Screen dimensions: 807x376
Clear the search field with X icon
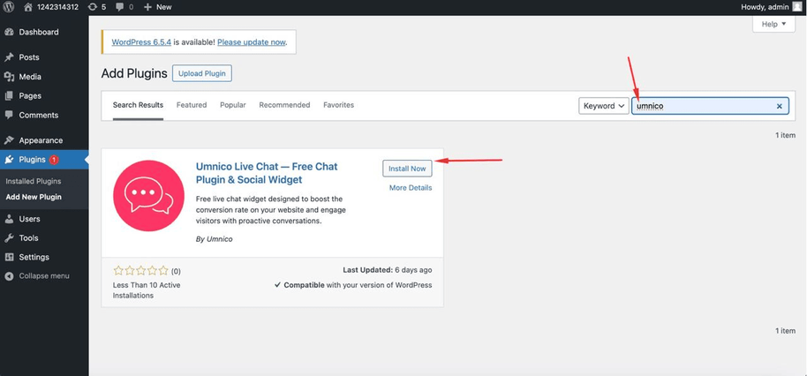[x=779, y=106]
